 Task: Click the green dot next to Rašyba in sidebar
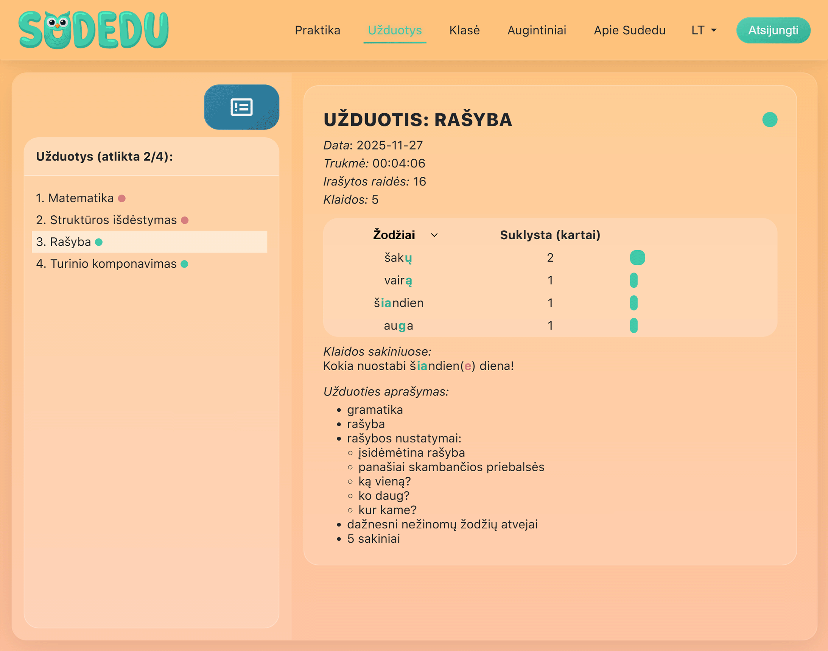click(99, 241)
